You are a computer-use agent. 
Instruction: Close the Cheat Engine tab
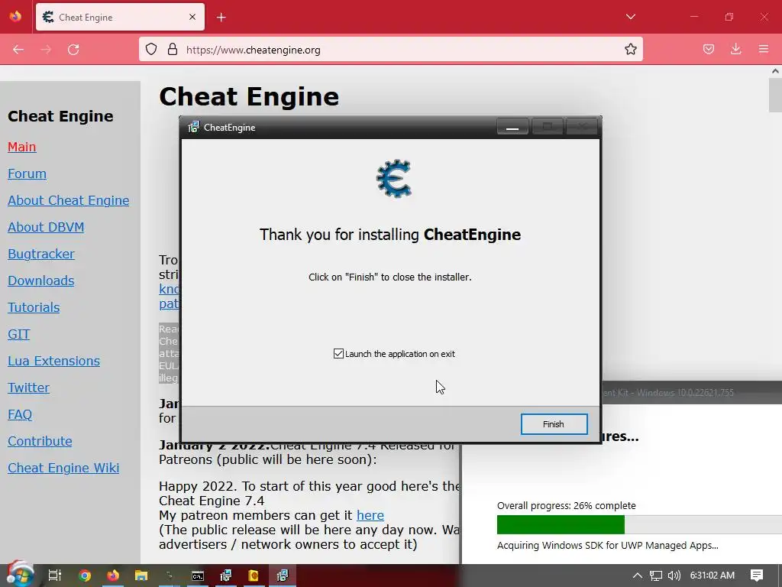[192, 17]
